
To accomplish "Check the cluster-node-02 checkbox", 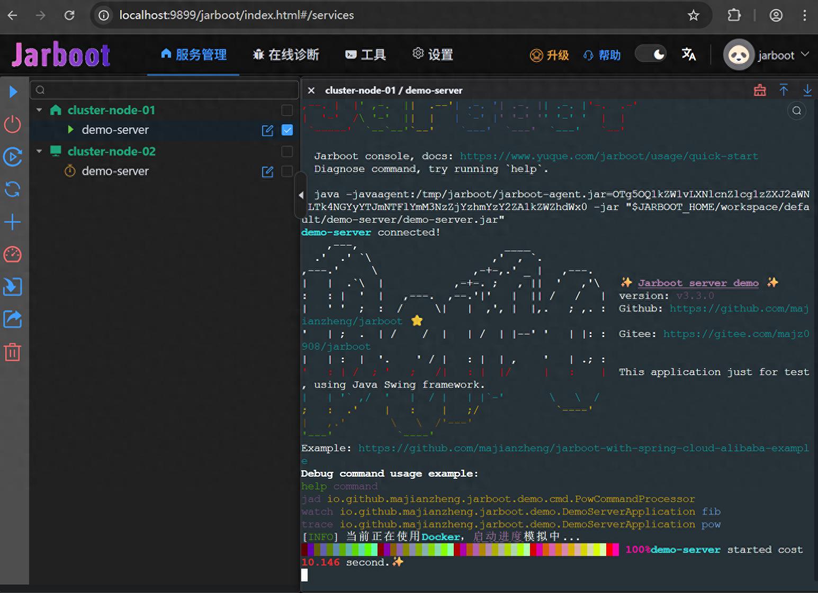I will tap(287, 152).
